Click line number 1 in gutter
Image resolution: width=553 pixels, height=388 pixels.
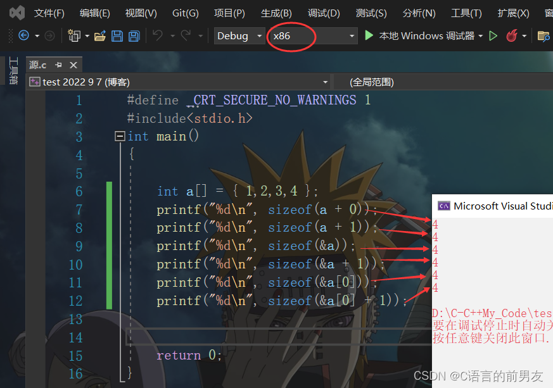click(79, 101)
